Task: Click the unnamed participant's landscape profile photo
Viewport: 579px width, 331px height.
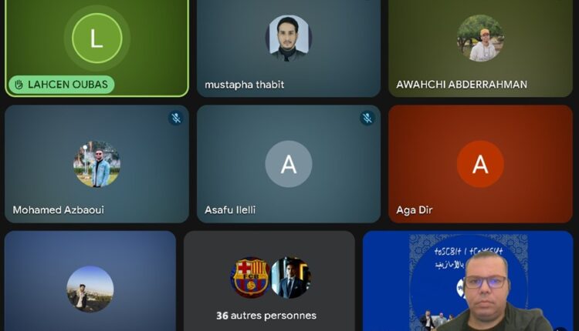Action: (x=90, y=289)
